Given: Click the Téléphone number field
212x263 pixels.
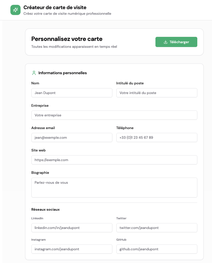Looking at the screenshot, I should 157,137.
